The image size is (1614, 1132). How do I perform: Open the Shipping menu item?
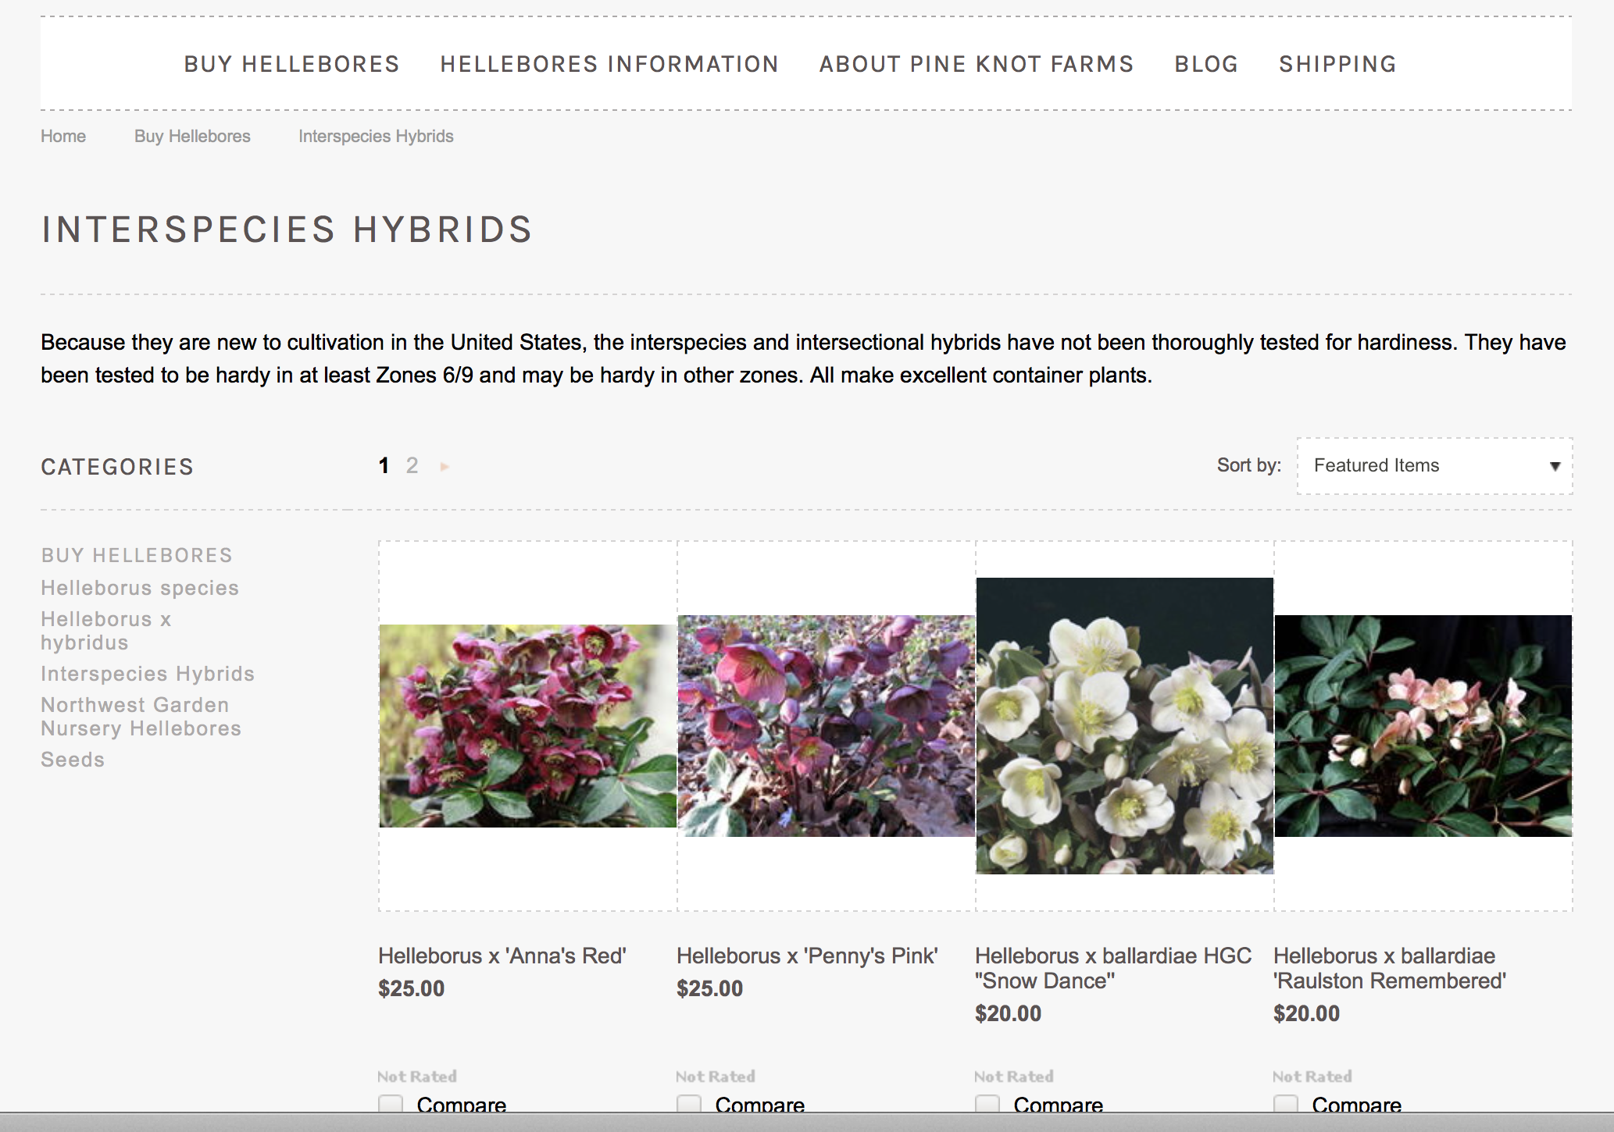(1337, 64)
